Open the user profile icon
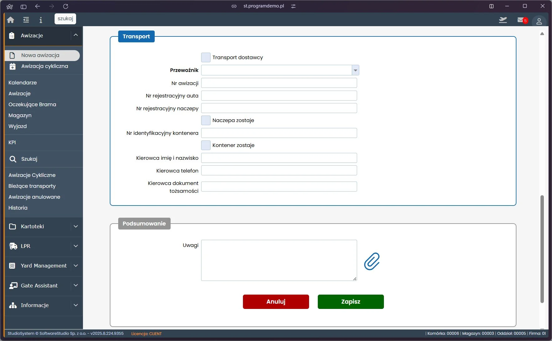Image resolution: width=552 pixels, height=341 pixels. 540,21
